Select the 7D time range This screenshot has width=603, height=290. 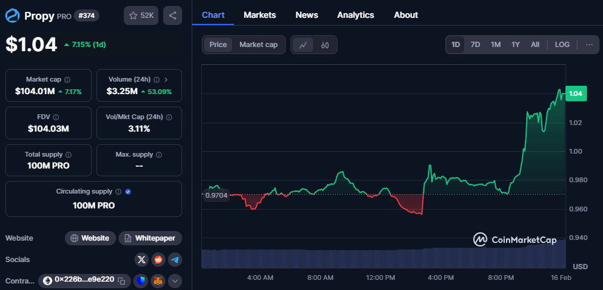tap(475, 45)
